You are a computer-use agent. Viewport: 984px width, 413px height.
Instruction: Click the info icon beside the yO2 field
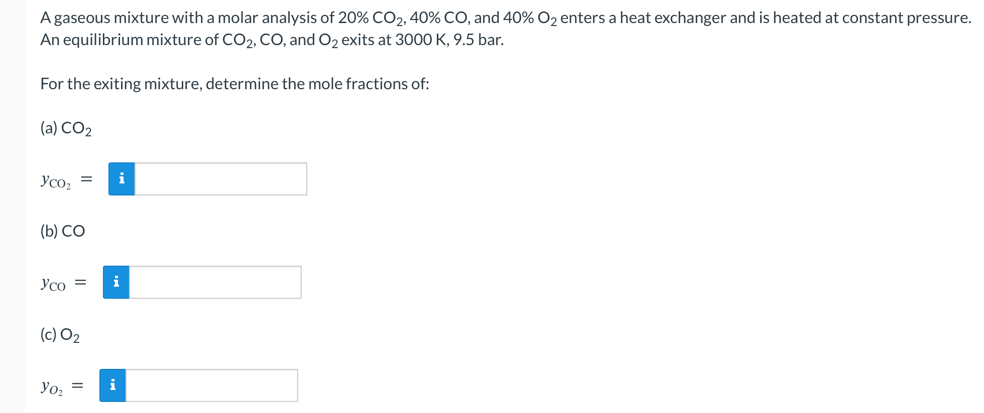(112, 385)
